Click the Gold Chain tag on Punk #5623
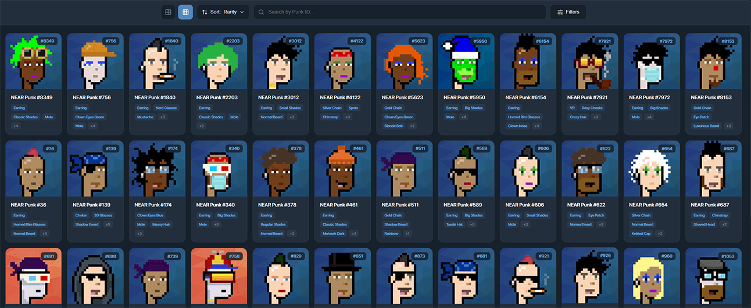The image size is (751, 308). 393,108
